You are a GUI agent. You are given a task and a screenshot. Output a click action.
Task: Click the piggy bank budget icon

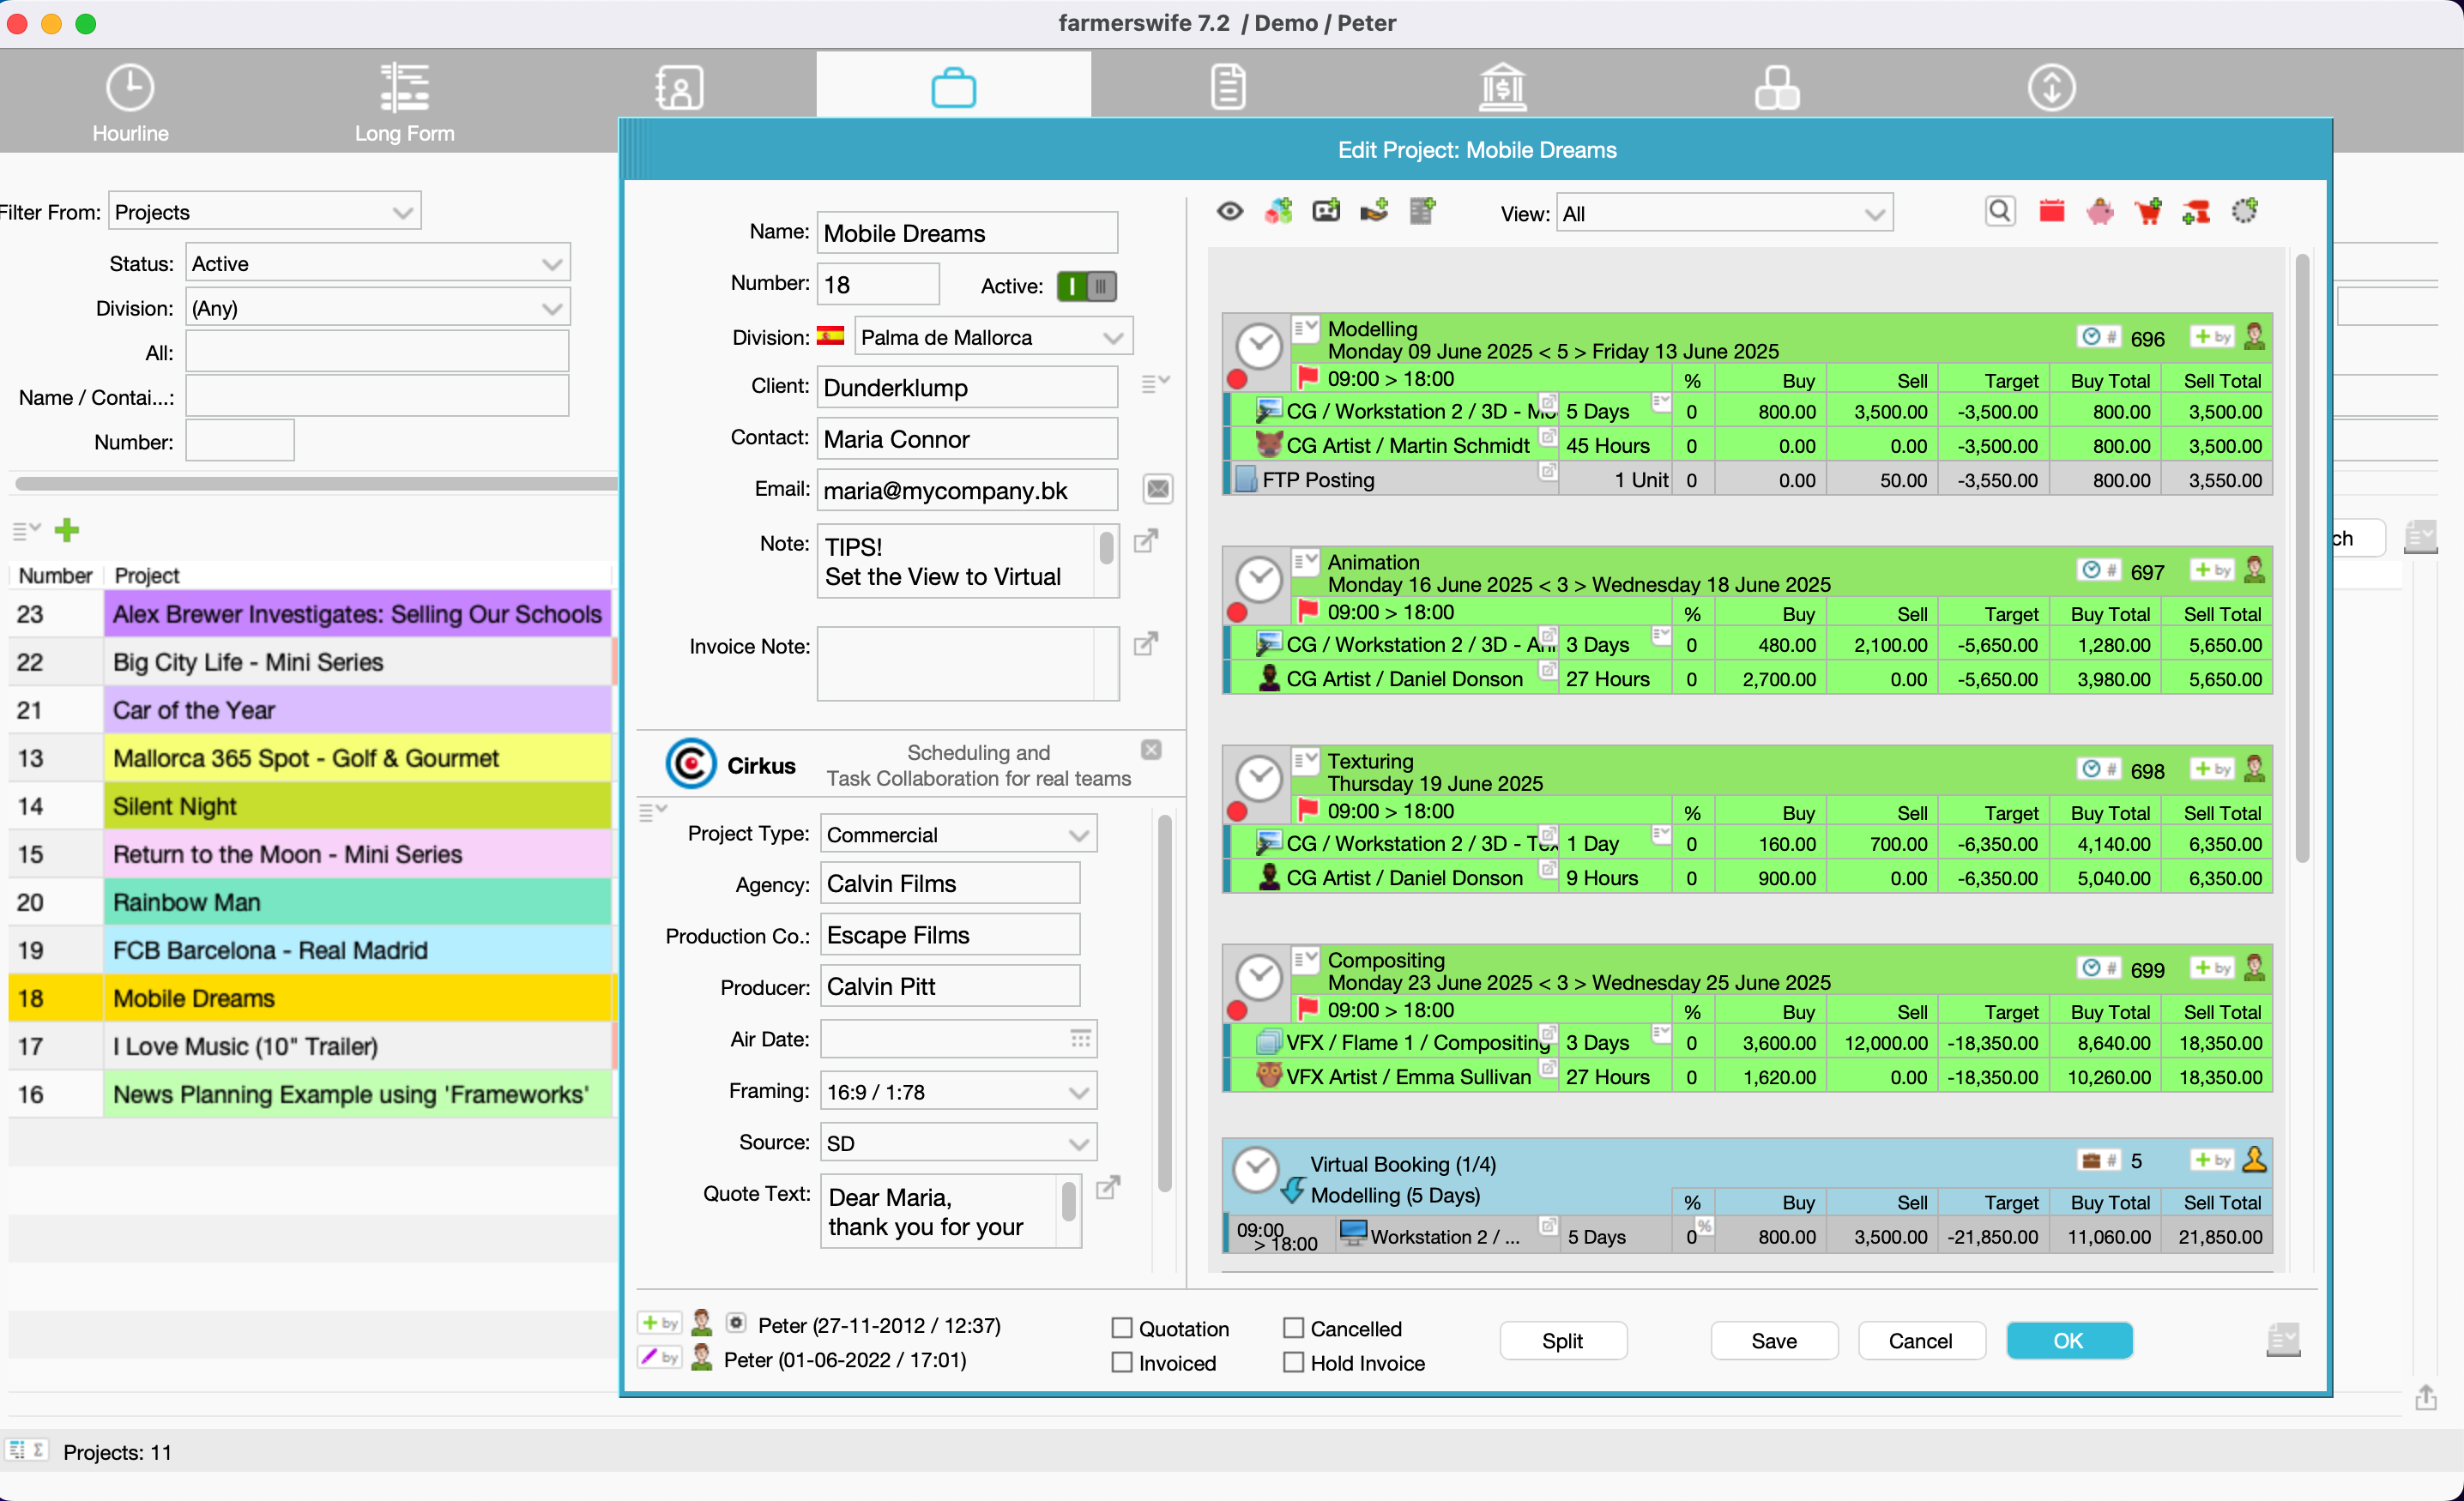(2099, 211)
